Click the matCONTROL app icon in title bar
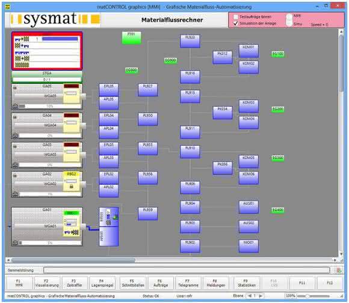 click(8, 7)
